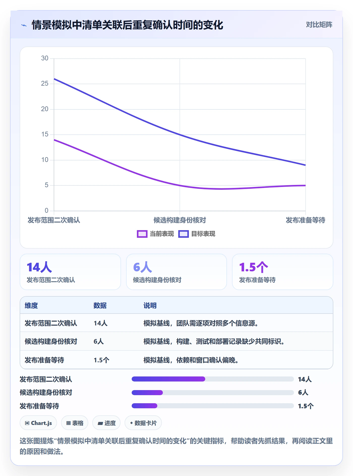
Task: Click the 维度 column header
Action: click(x=31, y=305)
